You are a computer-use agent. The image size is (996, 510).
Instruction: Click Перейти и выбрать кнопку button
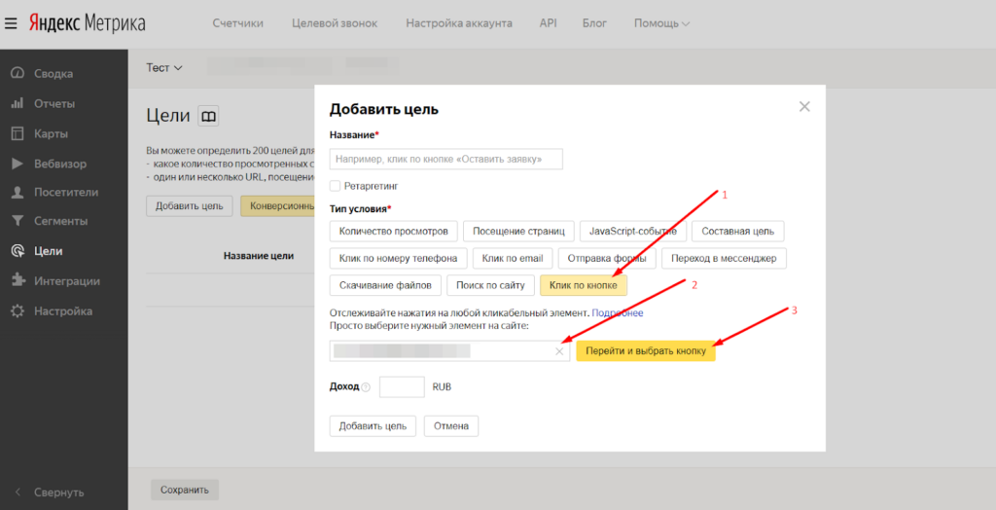[646, 351]
